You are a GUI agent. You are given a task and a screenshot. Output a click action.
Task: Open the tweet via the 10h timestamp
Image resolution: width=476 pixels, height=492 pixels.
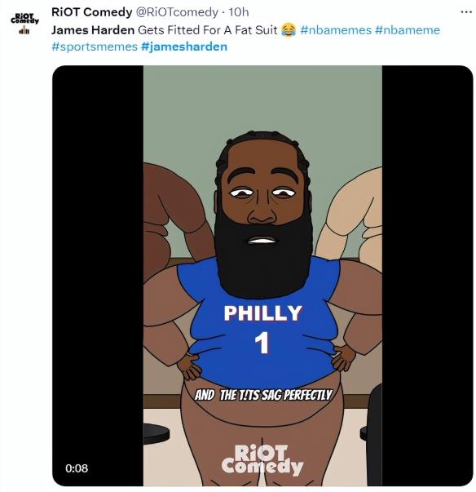tap(239, 12)
